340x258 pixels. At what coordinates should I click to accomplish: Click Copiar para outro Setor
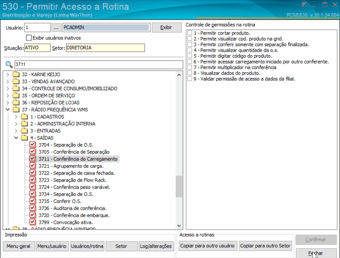pos(265,246)
